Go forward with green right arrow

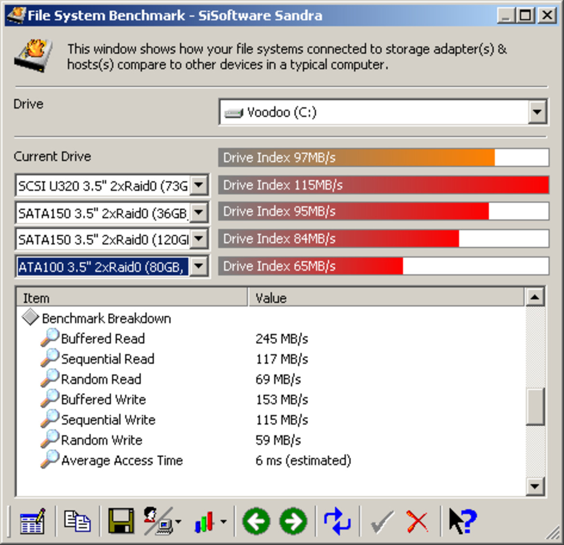(x=293, y=521)
